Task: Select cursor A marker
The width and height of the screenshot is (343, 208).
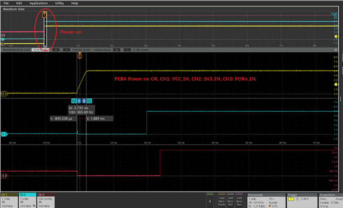Action: [79, 101]
